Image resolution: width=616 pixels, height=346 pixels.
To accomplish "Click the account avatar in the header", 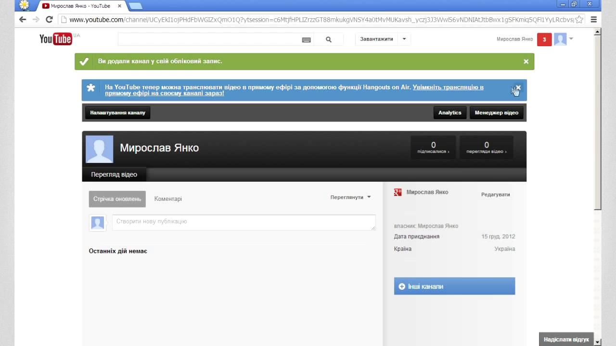I will (560, 39).
